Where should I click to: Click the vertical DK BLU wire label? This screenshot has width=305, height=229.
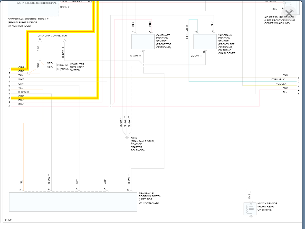click(x=250, y=195)
